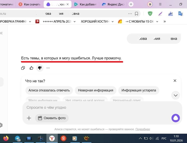Close the "Что не так?" feedback panel
The height and width of the screenshot is (143, 187).
175,81
